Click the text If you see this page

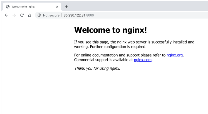coord(91,42)
